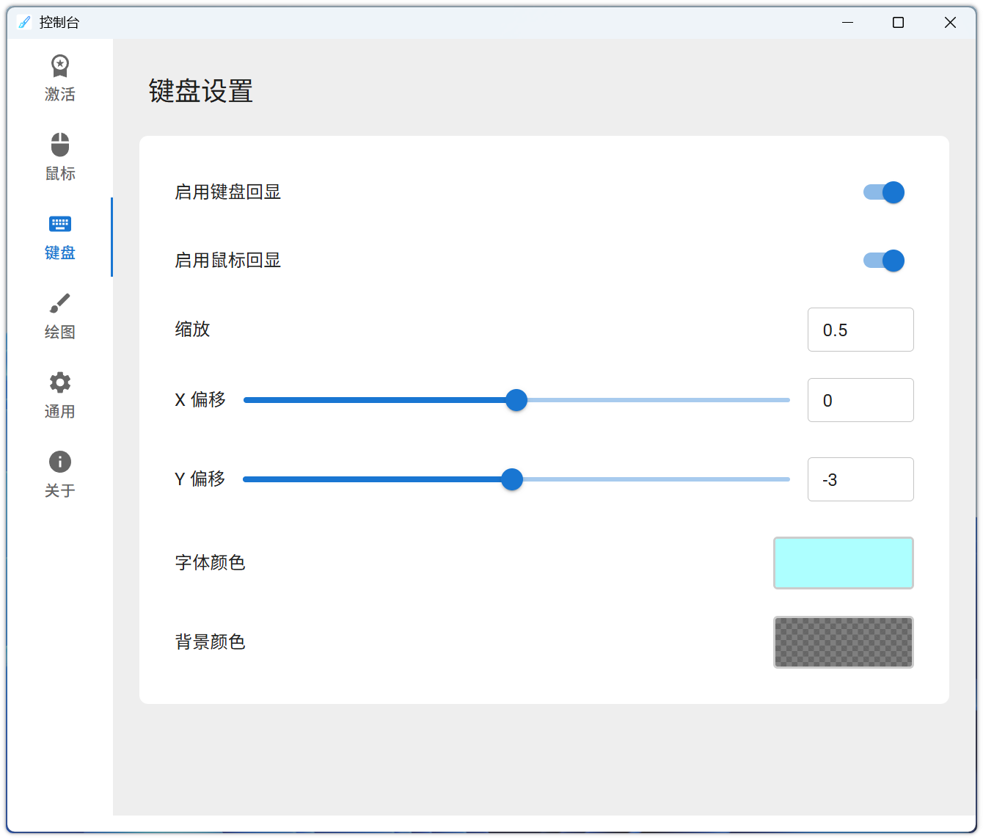
Task: Show the 关于 info icon page
Action: (x=59, y=462)
